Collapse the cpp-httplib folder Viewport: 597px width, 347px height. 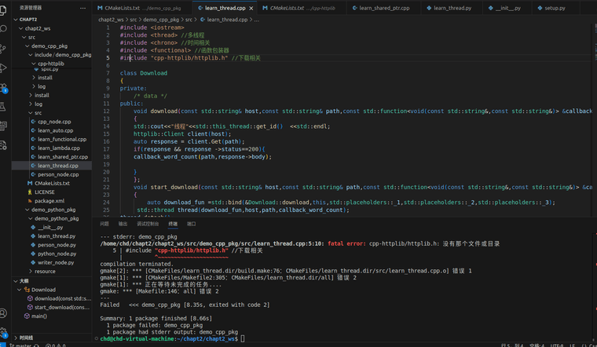click(34, 64)
